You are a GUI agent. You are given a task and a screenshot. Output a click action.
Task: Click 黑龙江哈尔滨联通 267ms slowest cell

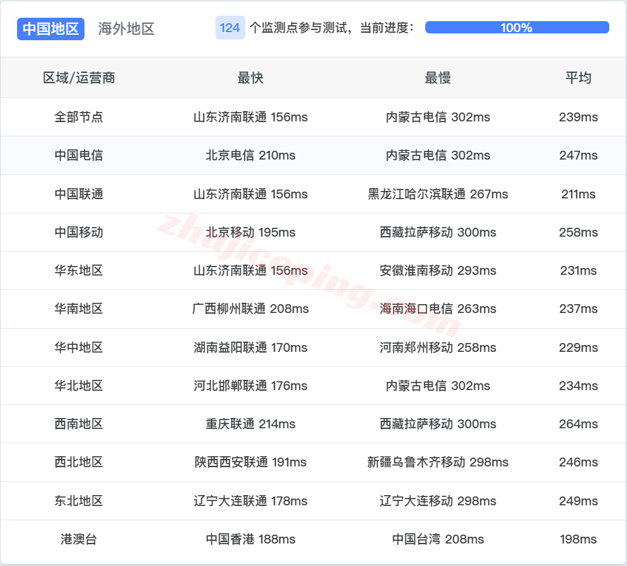(438, 194)
